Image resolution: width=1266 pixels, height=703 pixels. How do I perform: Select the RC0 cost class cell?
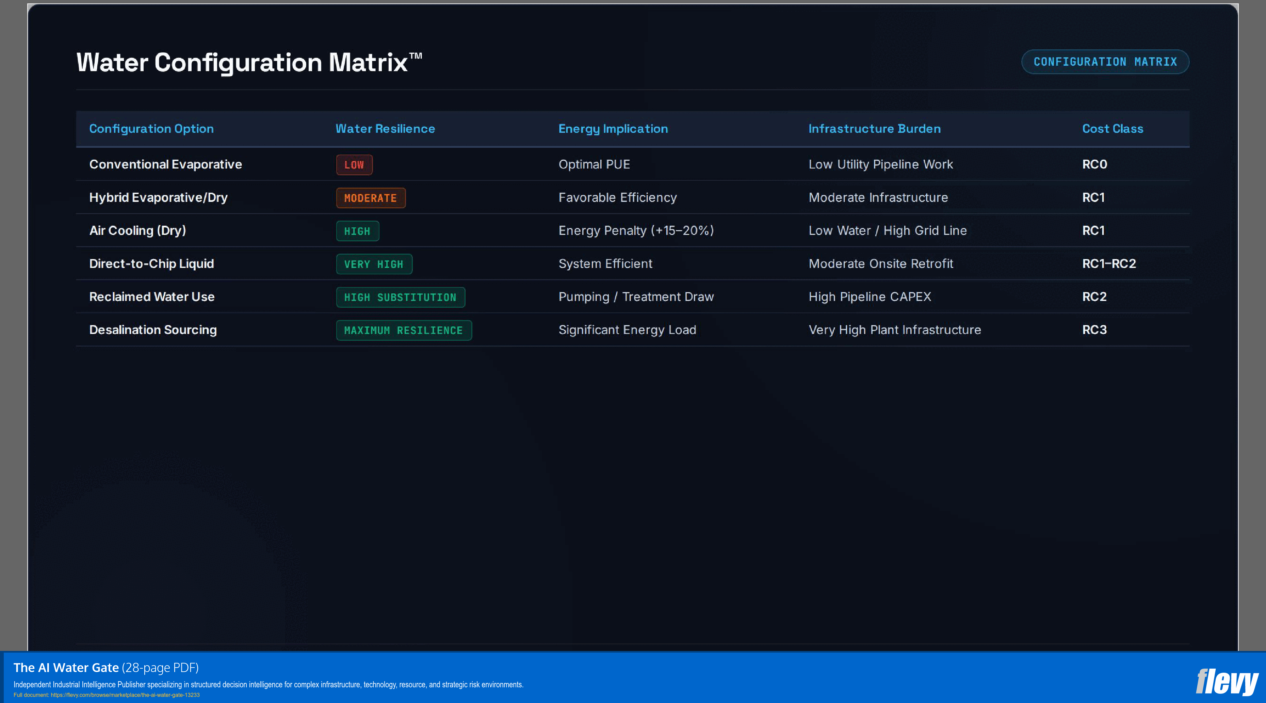(1094, 164)
